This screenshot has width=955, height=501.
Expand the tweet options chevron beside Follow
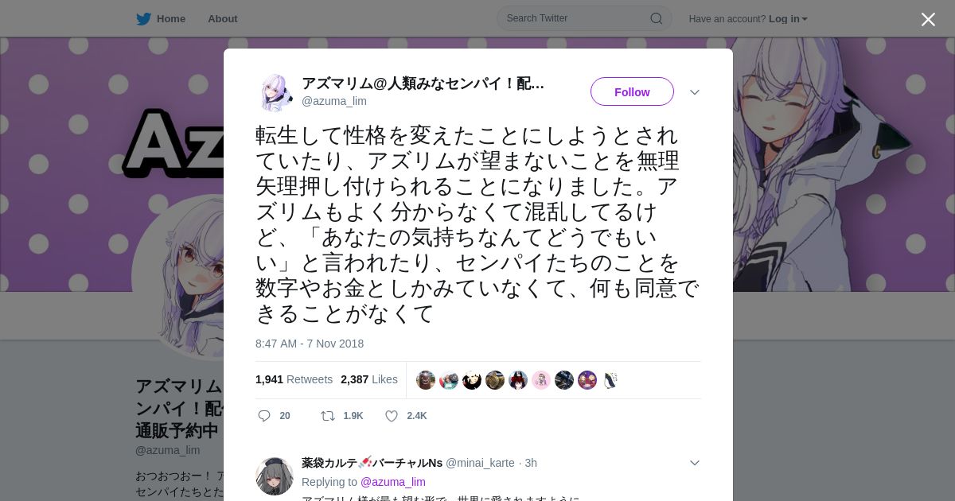(x=694, y=92)
